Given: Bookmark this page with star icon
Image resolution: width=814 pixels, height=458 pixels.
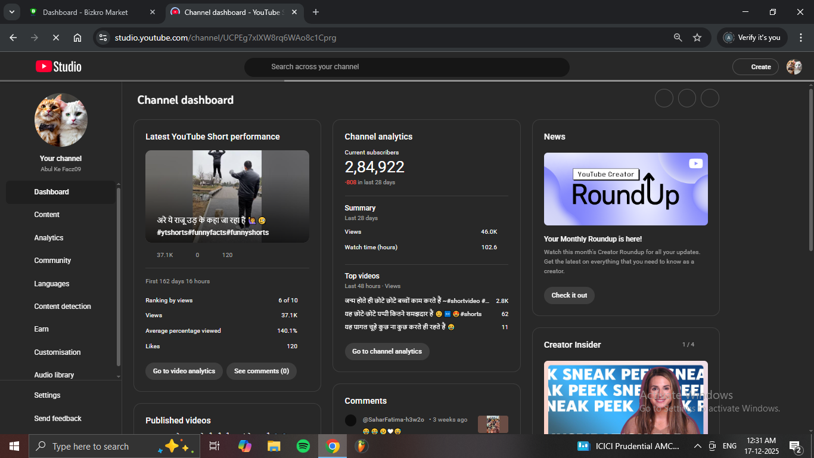Looking at the screenshot, I should [697, 38].
